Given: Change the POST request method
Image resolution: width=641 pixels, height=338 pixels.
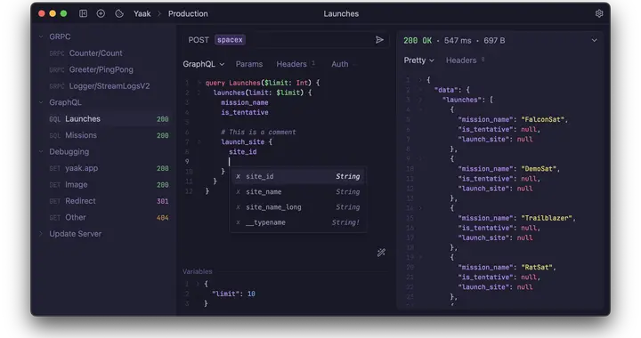Looking at the screenshot, I should [199, 40].
